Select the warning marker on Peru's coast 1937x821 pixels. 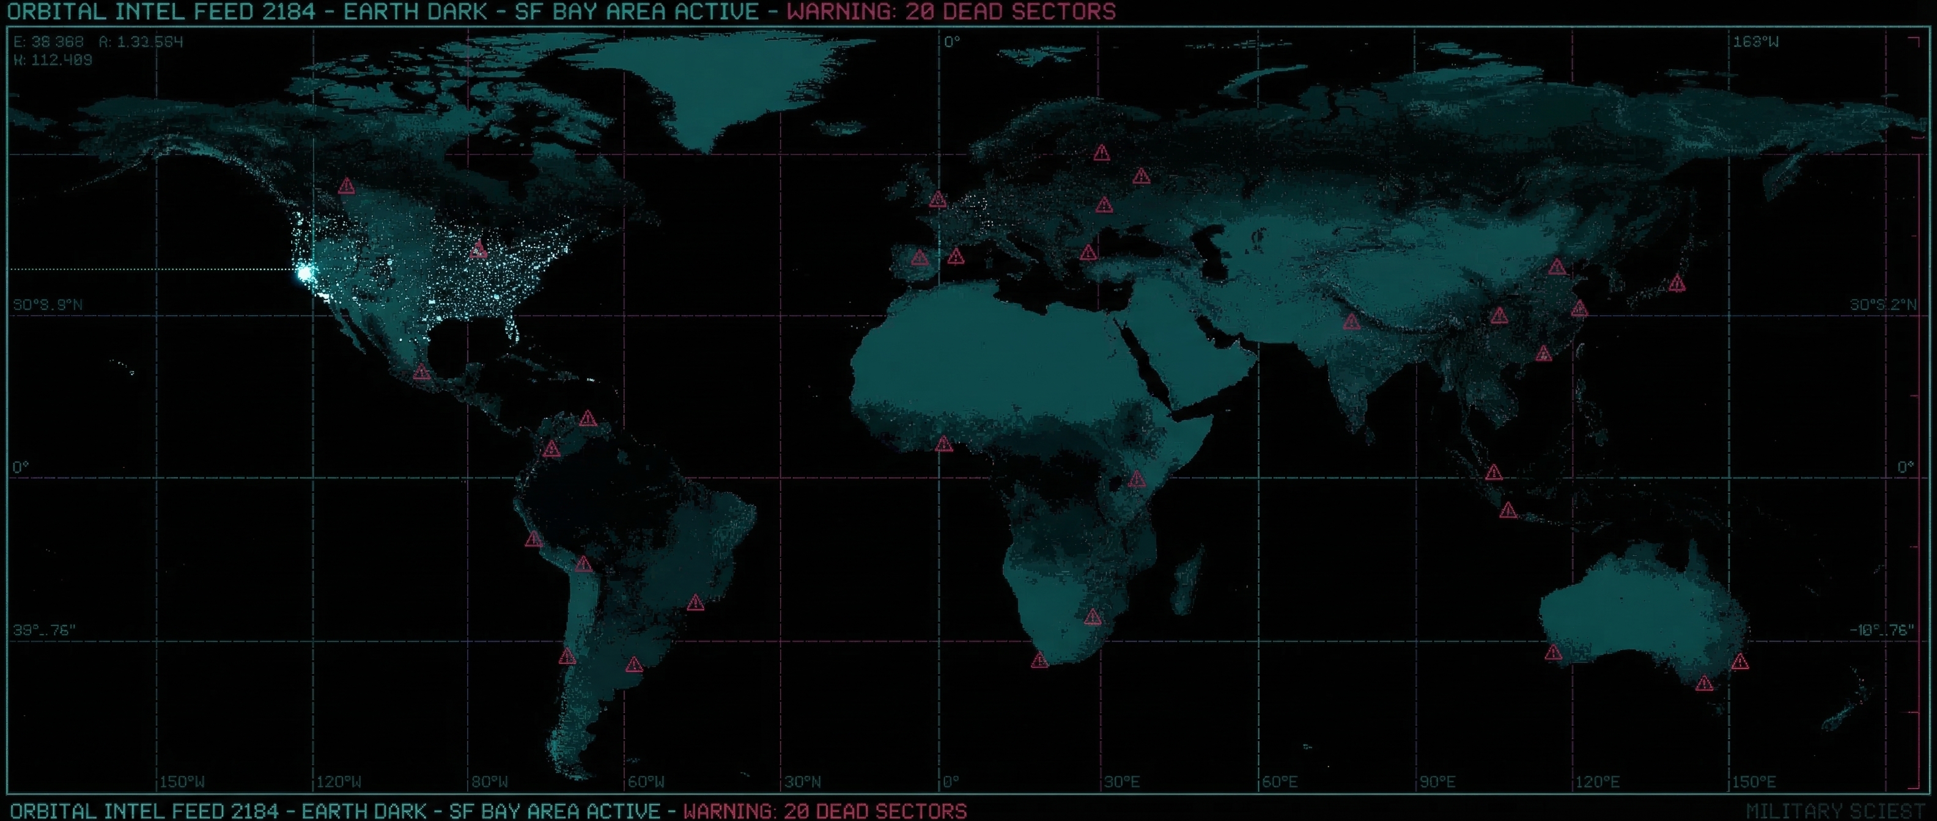coord(533,539)
